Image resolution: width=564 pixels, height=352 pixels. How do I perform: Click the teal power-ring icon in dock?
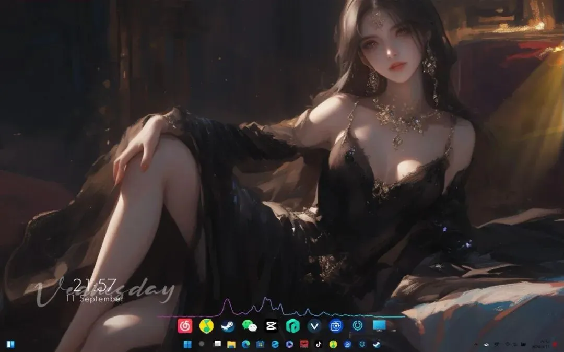[x=358, y=326]
